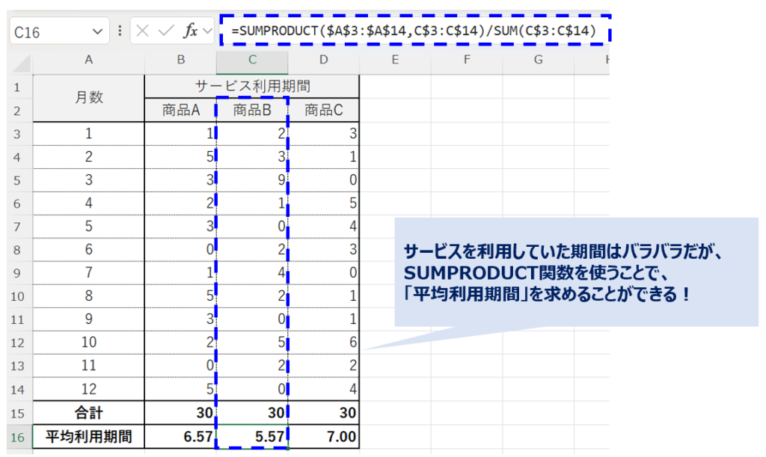Select column E header
The width and height of the screenshot is (766, 457).
395,60
